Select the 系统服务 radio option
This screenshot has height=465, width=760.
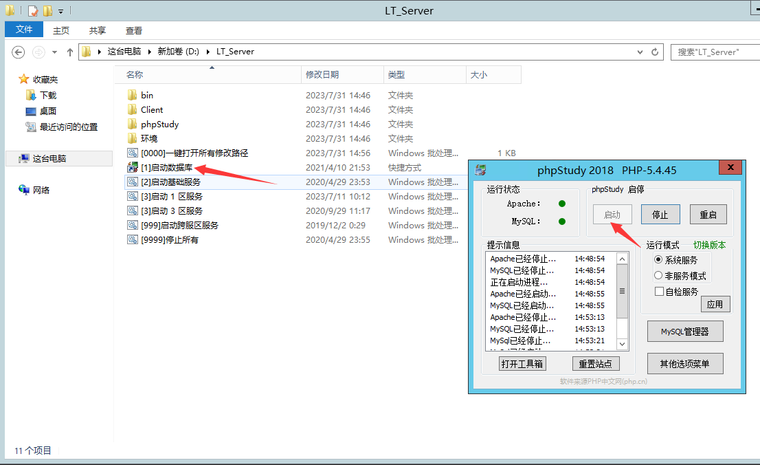[658, 260]
